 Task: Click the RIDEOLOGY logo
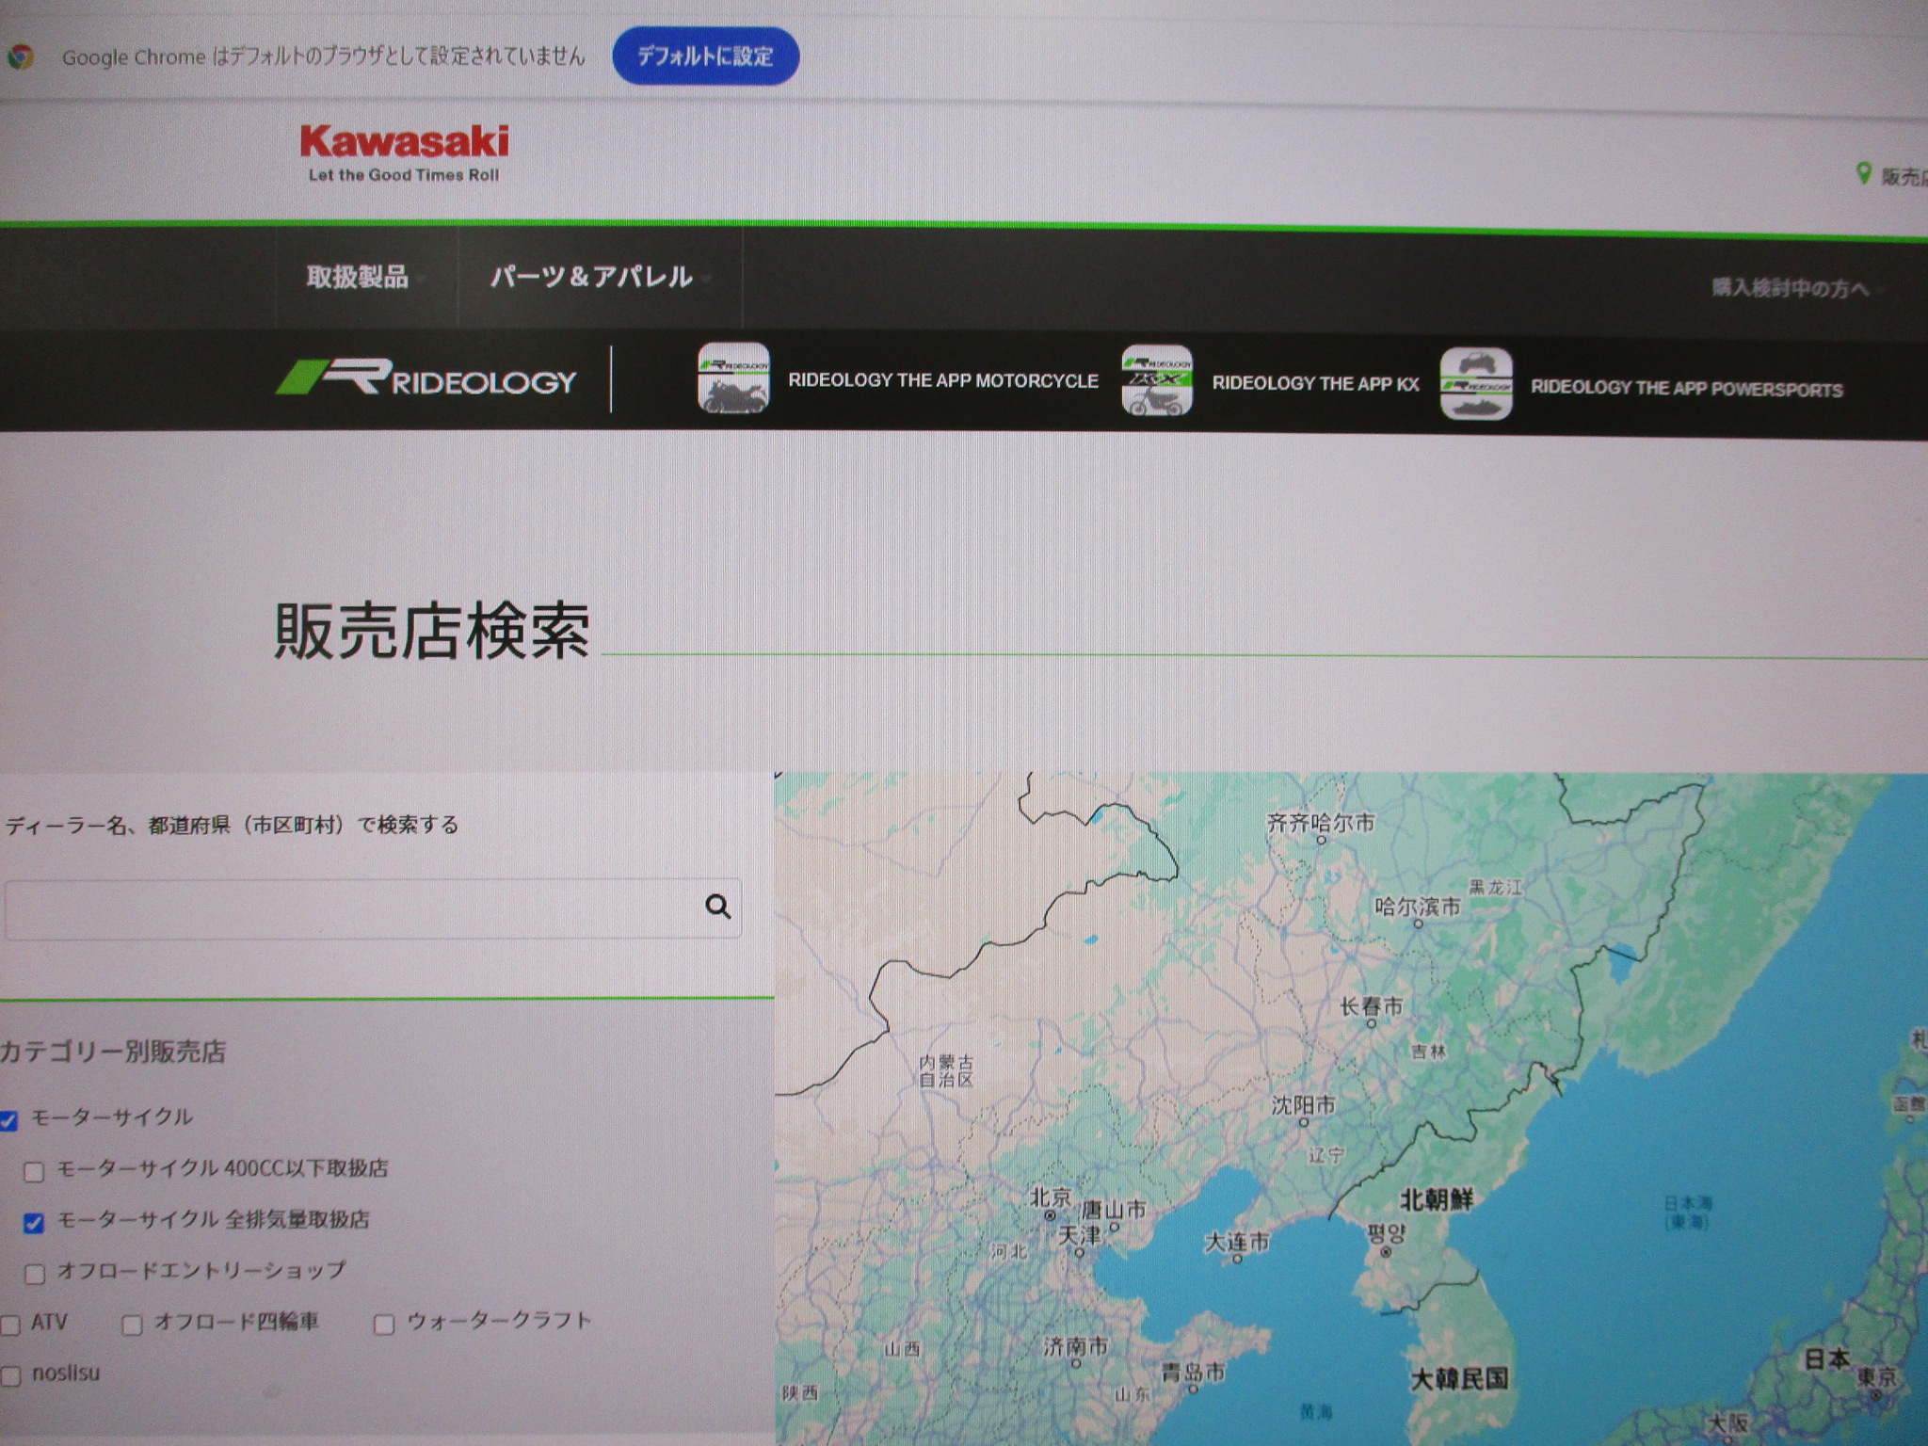click(426, 378)
